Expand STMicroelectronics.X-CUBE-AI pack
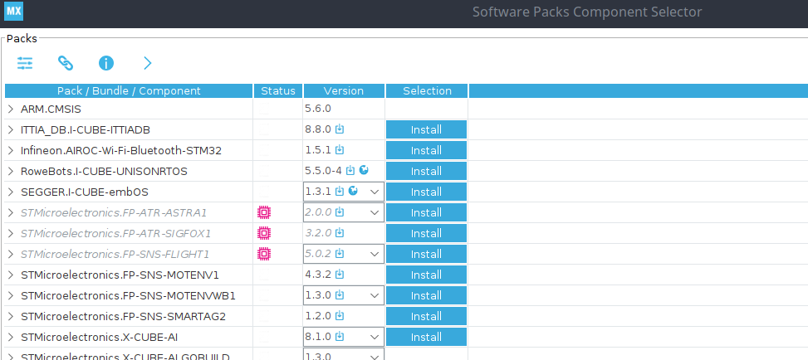 10,338
